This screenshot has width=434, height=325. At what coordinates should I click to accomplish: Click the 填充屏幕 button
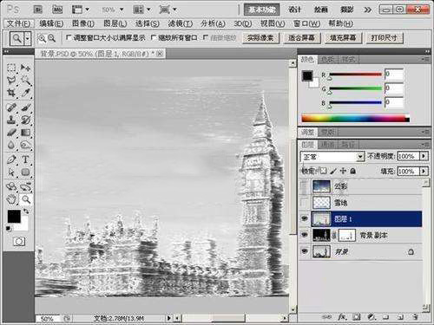coord(343,38)
